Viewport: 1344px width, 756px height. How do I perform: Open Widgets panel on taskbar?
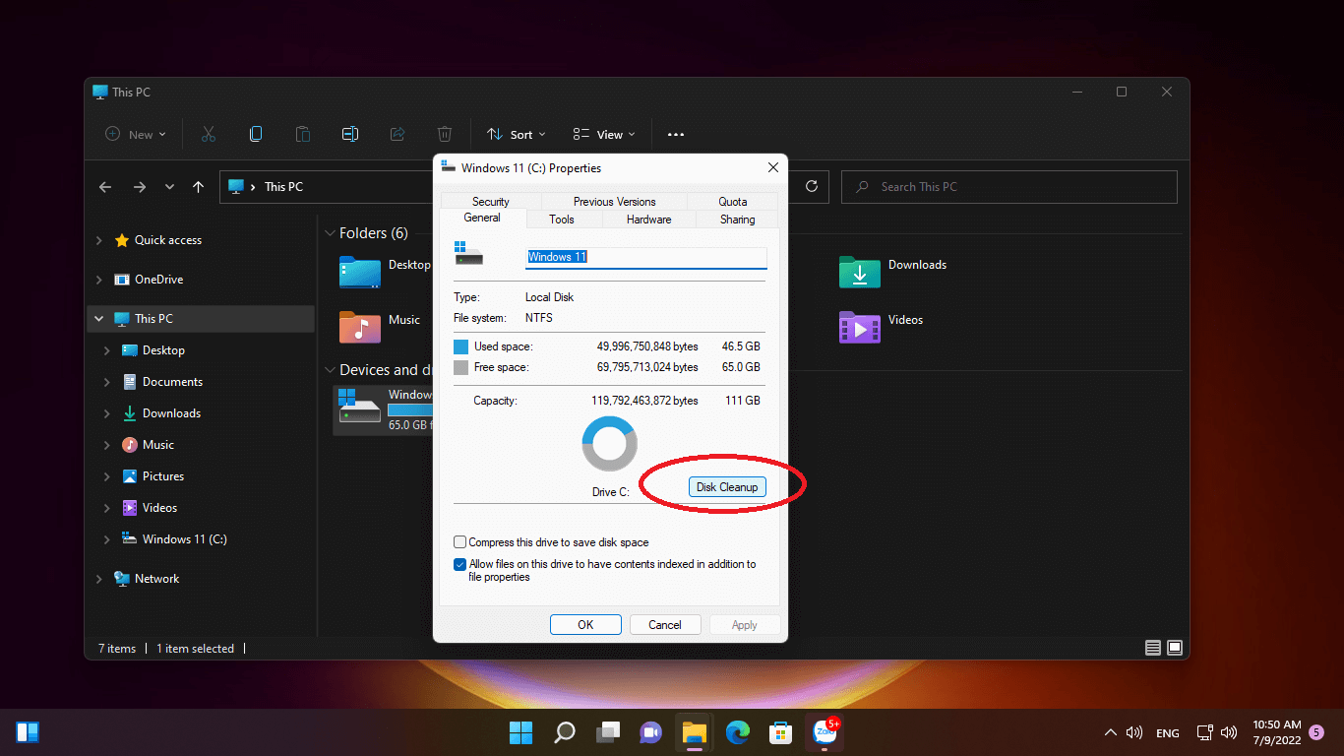pos(28,732)
